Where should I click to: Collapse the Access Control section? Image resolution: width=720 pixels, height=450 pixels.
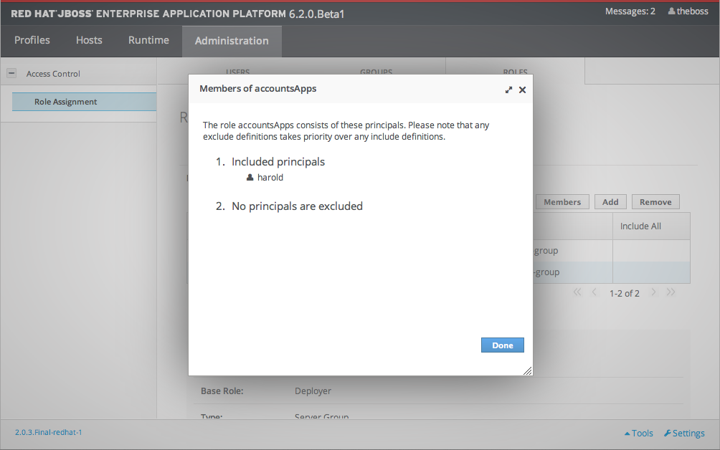pos(11,73)
